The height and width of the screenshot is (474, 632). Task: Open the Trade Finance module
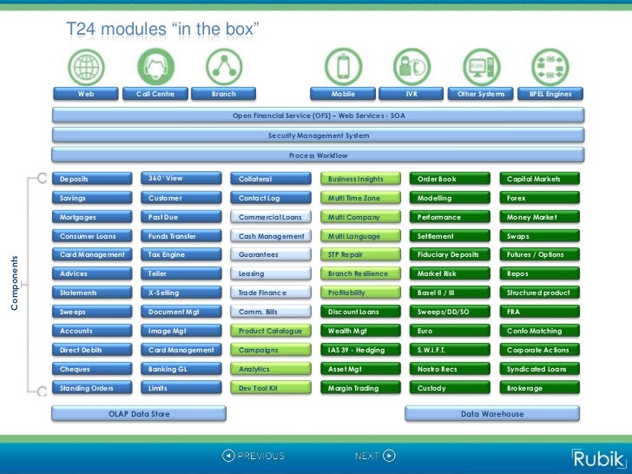pos(271,293)
